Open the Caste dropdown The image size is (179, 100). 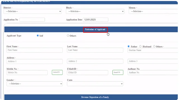coord(95,84)
